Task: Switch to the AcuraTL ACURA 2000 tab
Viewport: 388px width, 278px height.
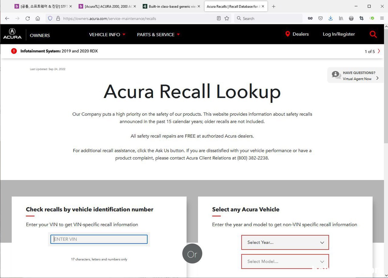Action: tap(108, 6)
